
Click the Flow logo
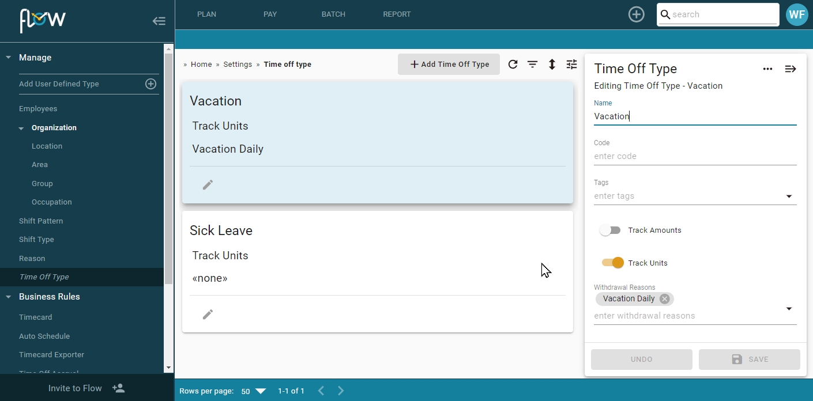43,21
